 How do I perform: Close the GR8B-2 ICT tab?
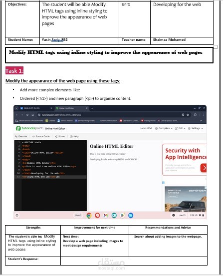(x=51, y=108)
